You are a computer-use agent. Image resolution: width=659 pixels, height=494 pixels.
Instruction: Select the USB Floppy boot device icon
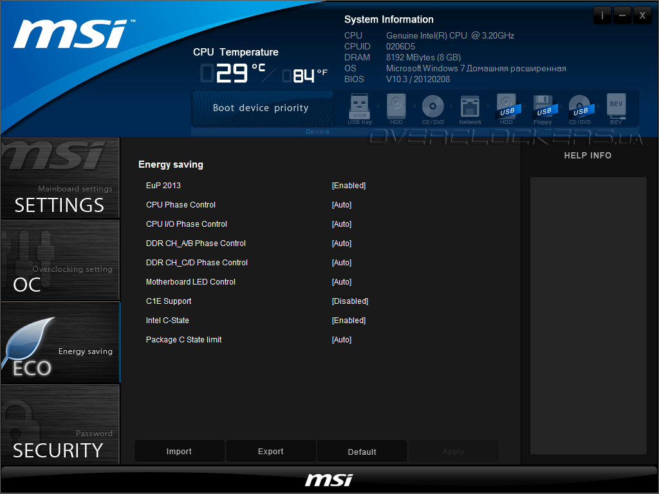click(543, 108)
